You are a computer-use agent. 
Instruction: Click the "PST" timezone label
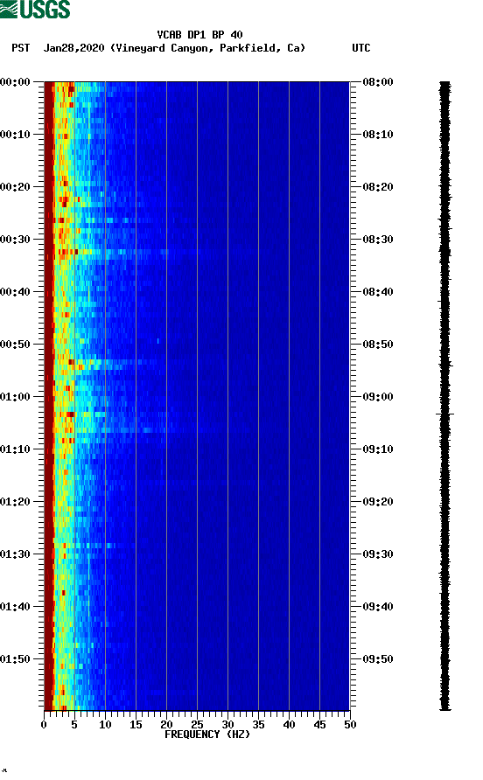[x=20, y=48]
